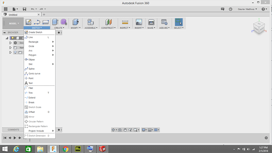This screenshot has height=153, width=272.
Task: Expand the CONSTRUCT dropdown menu
Action: (108, 28)
